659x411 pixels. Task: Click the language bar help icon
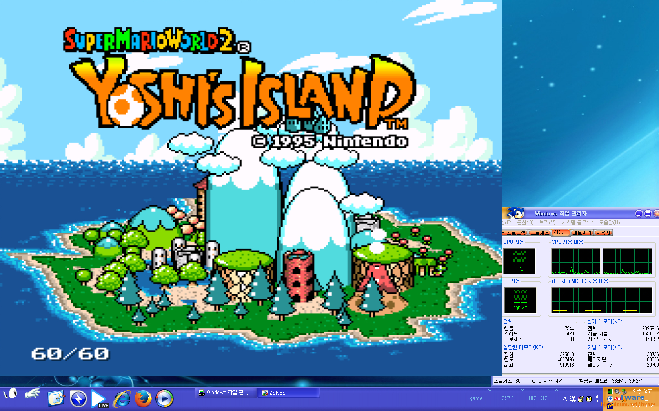click(x=589, y=399)
